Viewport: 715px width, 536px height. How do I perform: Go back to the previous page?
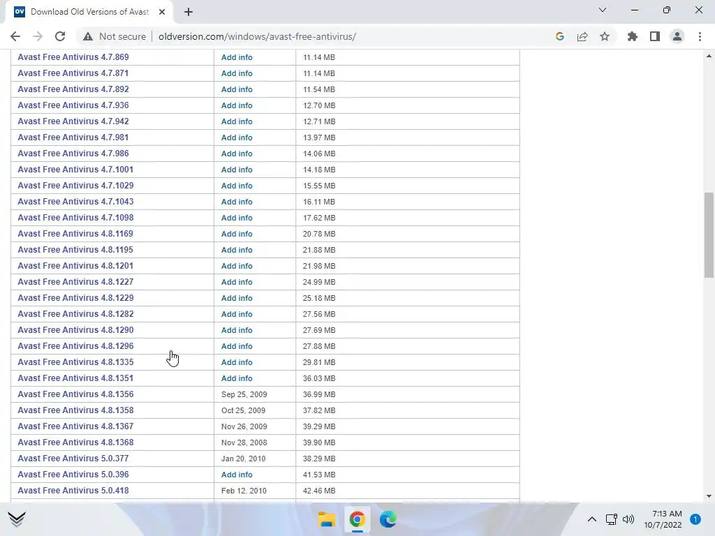[15, 36]
